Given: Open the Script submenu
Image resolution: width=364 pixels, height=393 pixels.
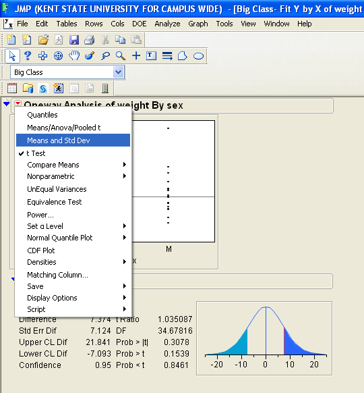Looking at the screenshot, I should [73, 309].
